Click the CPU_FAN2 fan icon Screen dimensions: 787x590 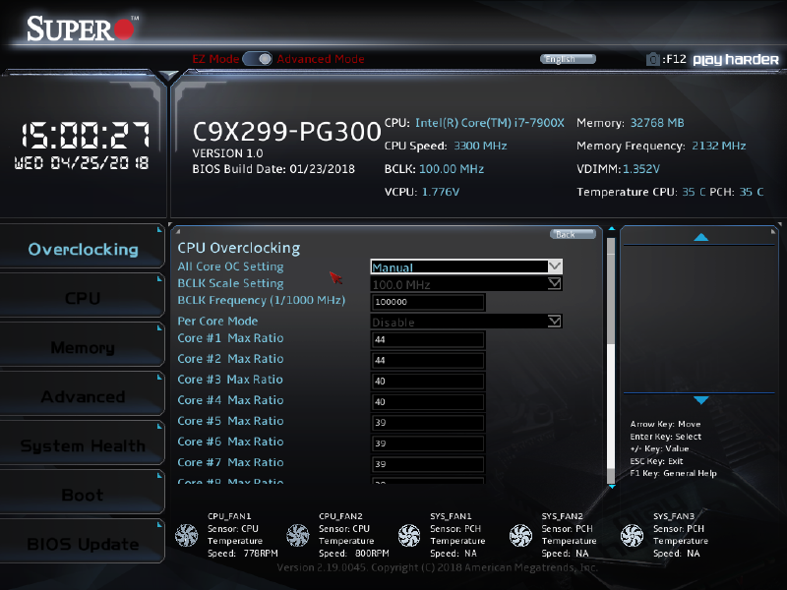297,535
